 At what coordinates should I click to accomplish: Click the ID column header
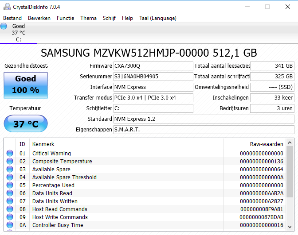22,144
